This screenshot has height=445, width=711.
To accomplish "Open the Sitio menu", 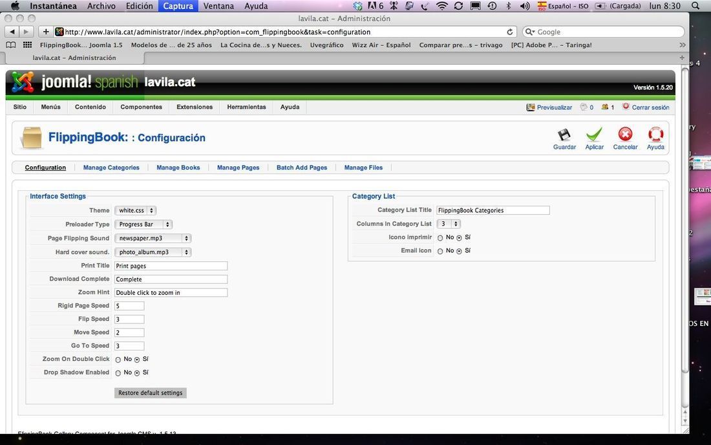I will pyautogui.click(x=20, y=107).
